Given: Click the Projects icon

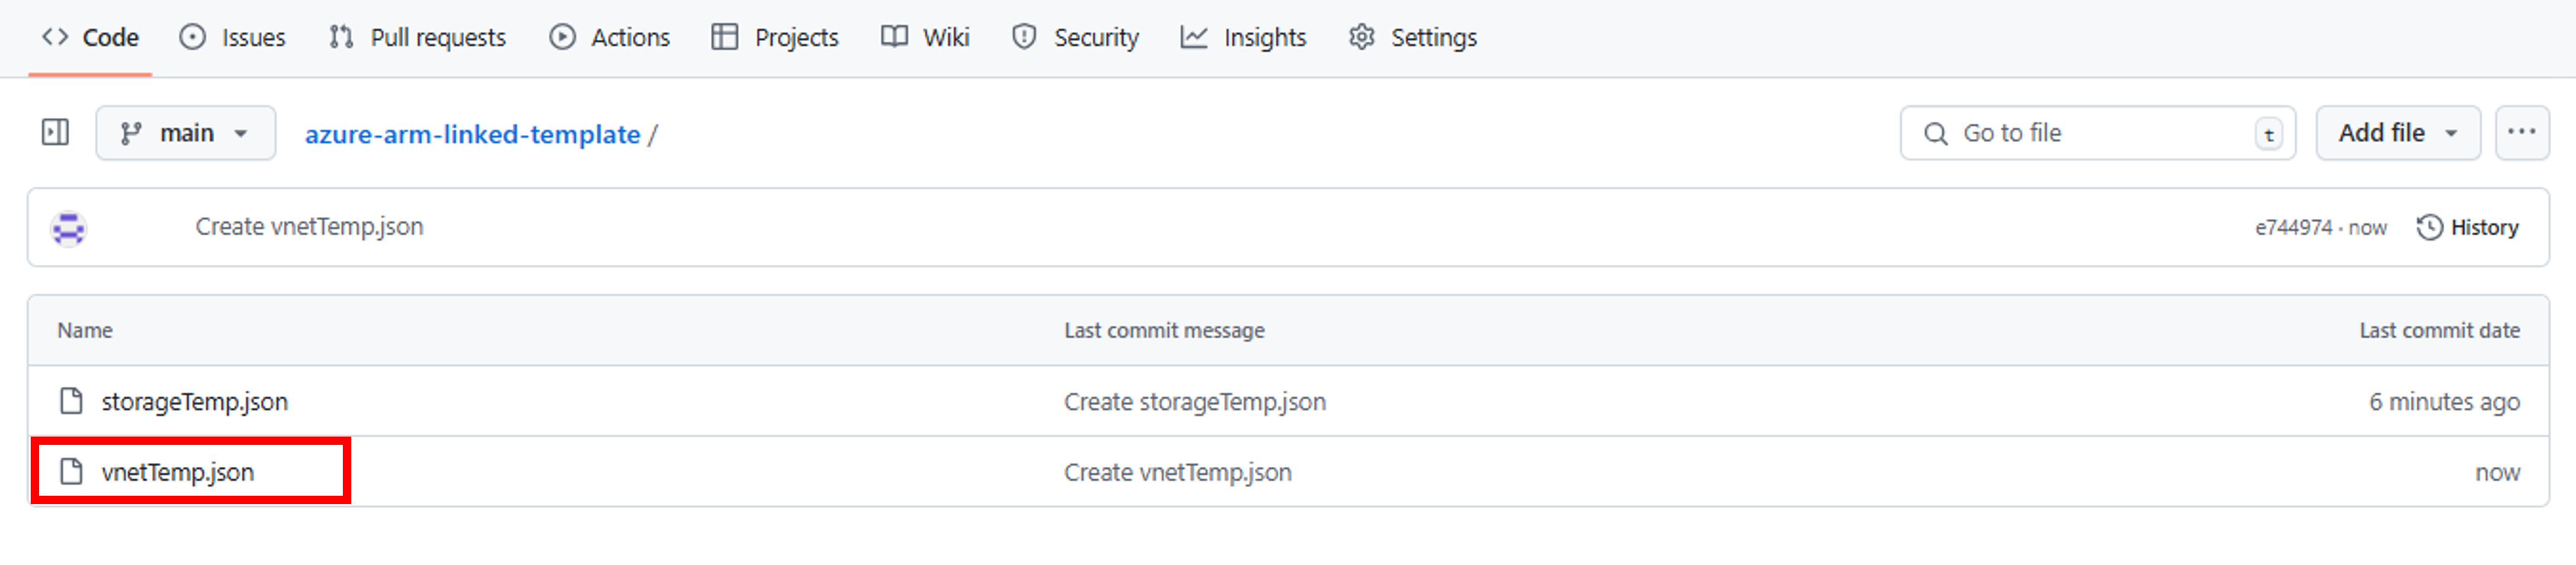Looking at the screenshot, I should [723, 37].
